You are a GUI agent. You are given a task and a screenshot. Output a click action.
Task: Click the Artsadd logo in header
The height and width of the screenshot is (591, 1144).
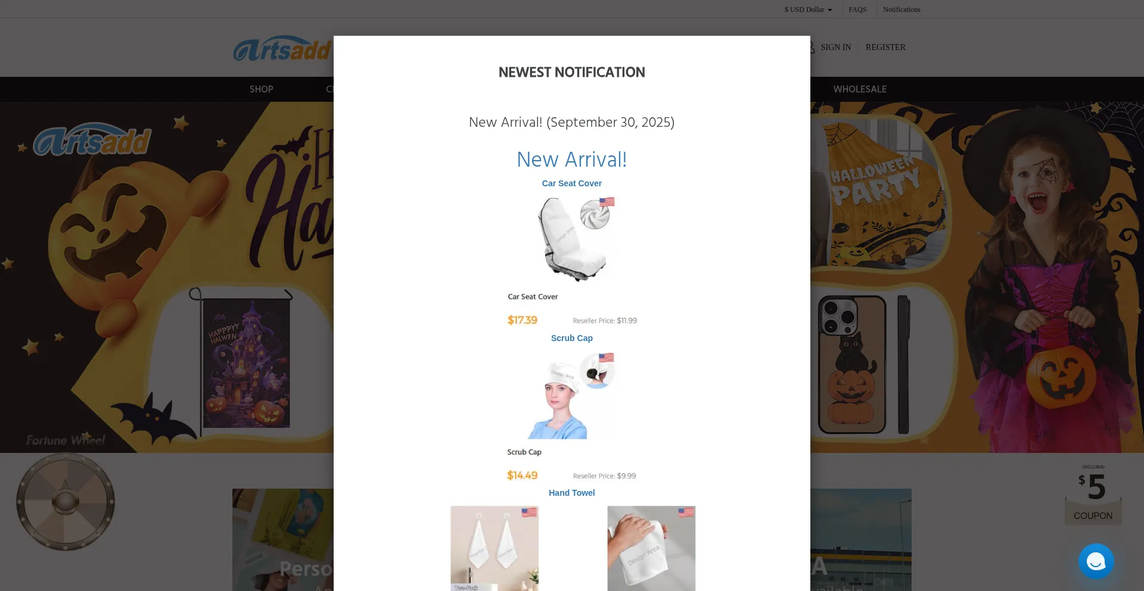coord(283,49)
